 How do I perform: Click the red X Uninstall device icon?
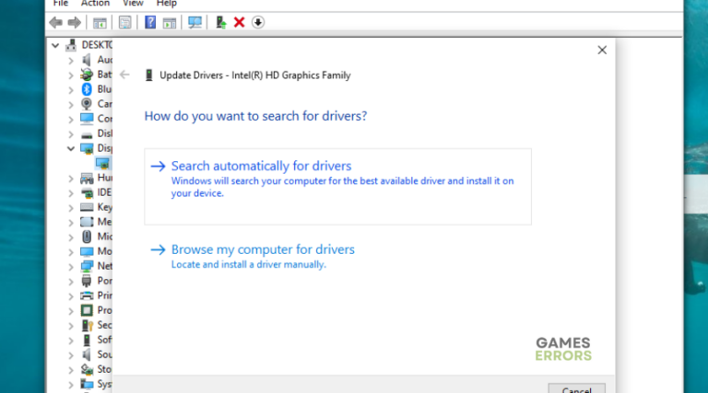coord(240,22)
